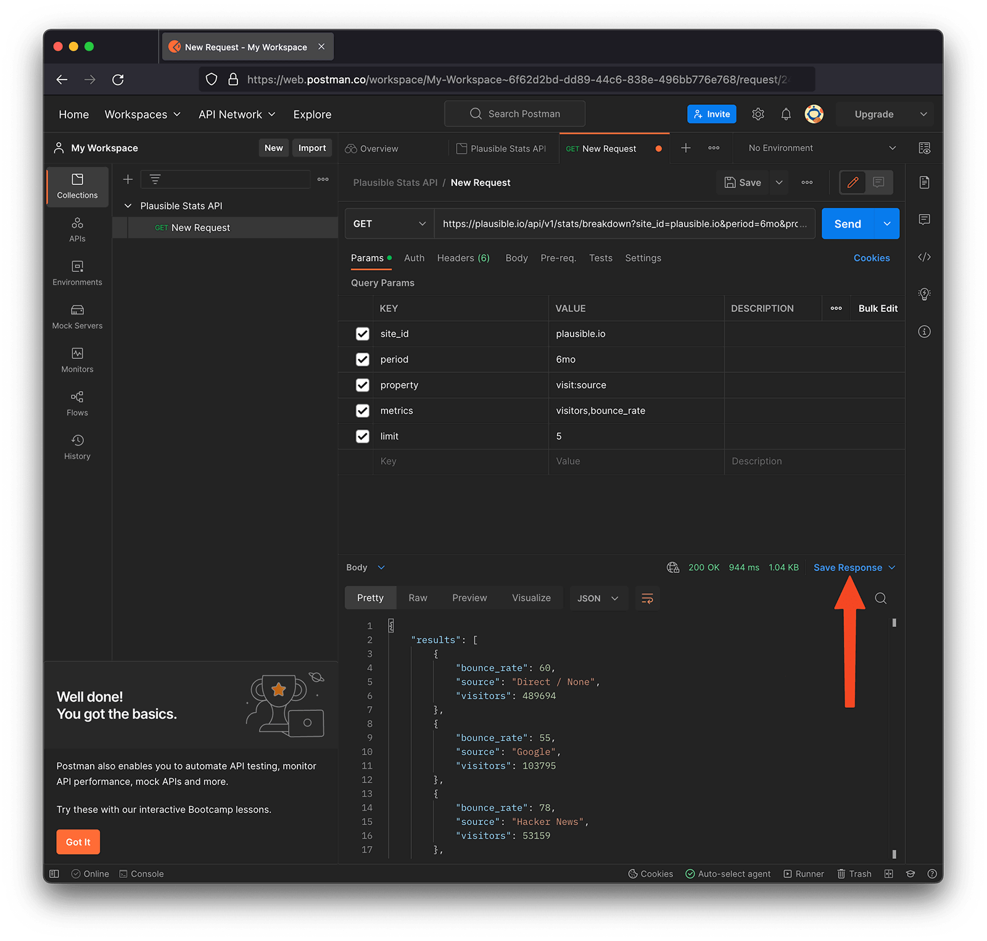Screen dimensions: 987x941
Task: Open the Monitors panel
Action: [x=77, y=360]
